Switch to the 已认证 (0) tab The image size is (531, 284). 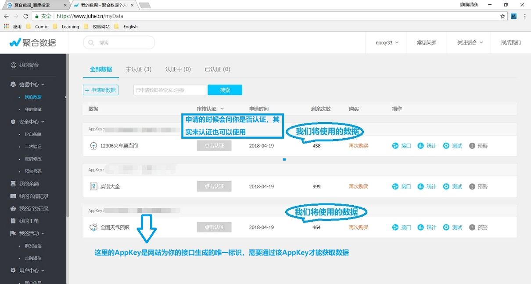coord(217,69)
